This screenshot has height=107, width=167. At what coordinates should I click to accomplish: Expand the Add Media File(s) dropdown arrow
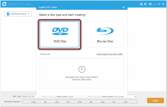click(29, 14)
